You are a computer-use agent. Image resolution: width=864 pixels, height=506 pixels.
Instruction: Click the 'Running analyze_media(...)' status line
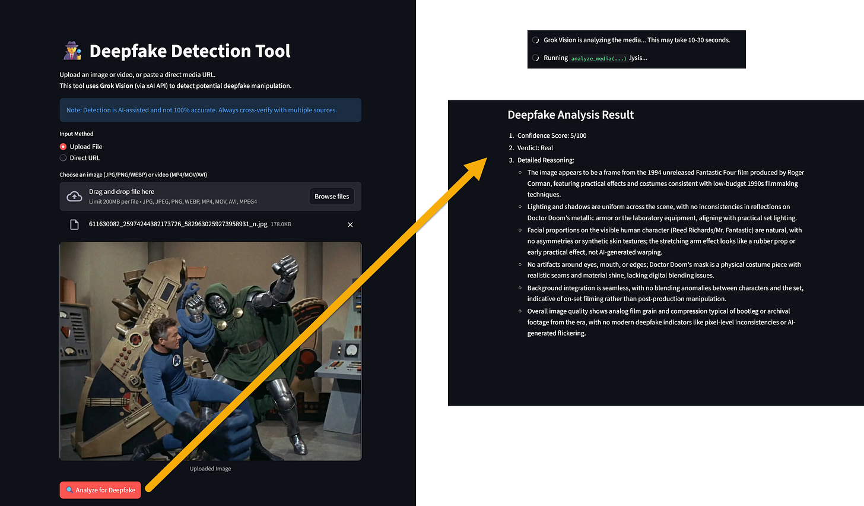coord(595,58)
